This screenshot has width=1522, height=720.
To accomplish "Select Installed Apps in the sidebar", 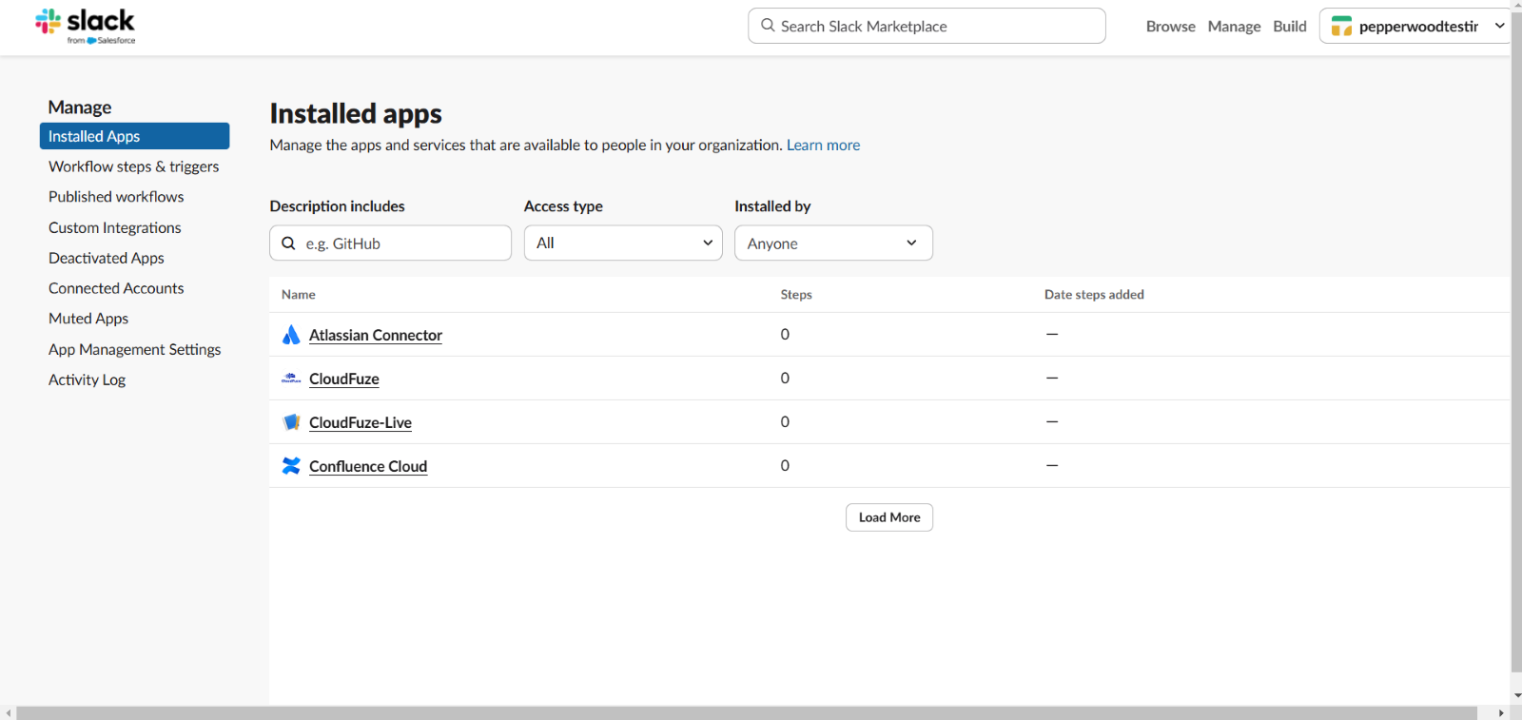I will point(134,136).
